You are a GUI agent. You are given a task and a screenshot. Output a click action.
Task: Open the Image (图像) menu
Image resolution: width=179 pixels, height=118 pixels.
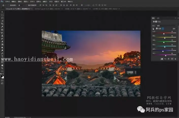point(20,2)
